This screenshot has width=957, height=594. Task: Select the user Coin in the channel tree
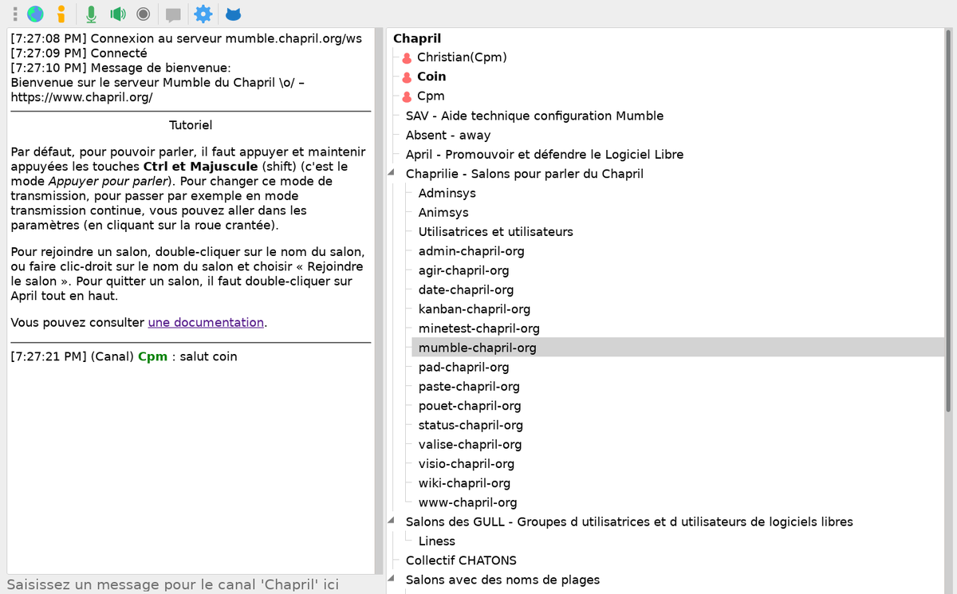[x=431, y=77]
